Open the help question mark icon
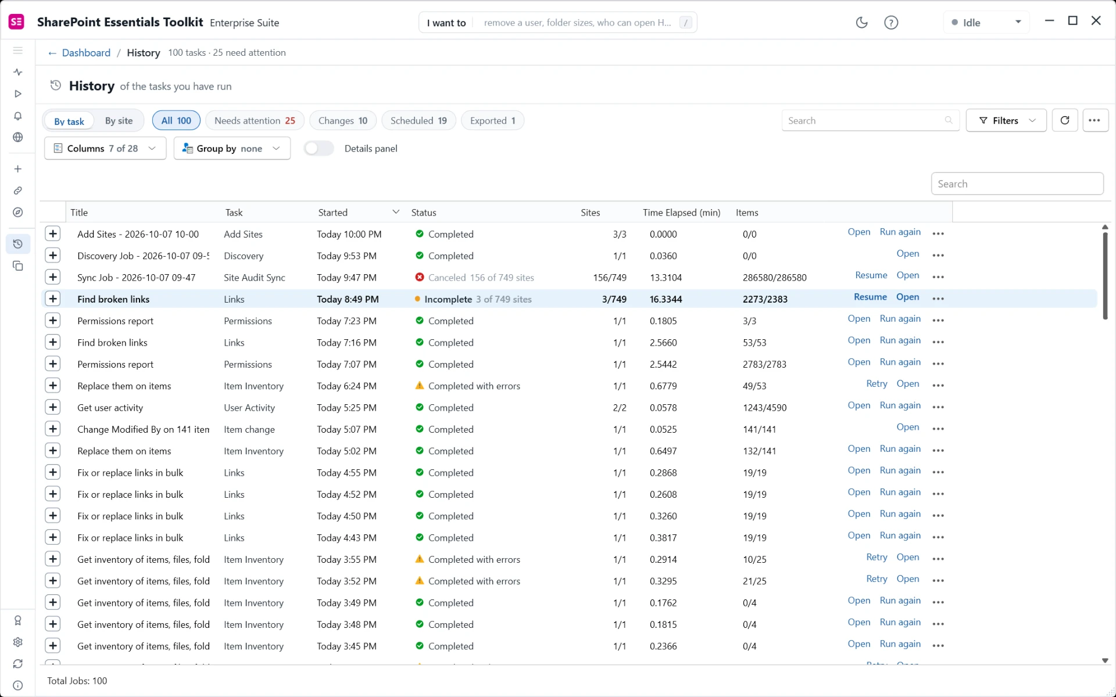Image resolution: width=1116 pixels, height=697 pixels. point(891,23)
